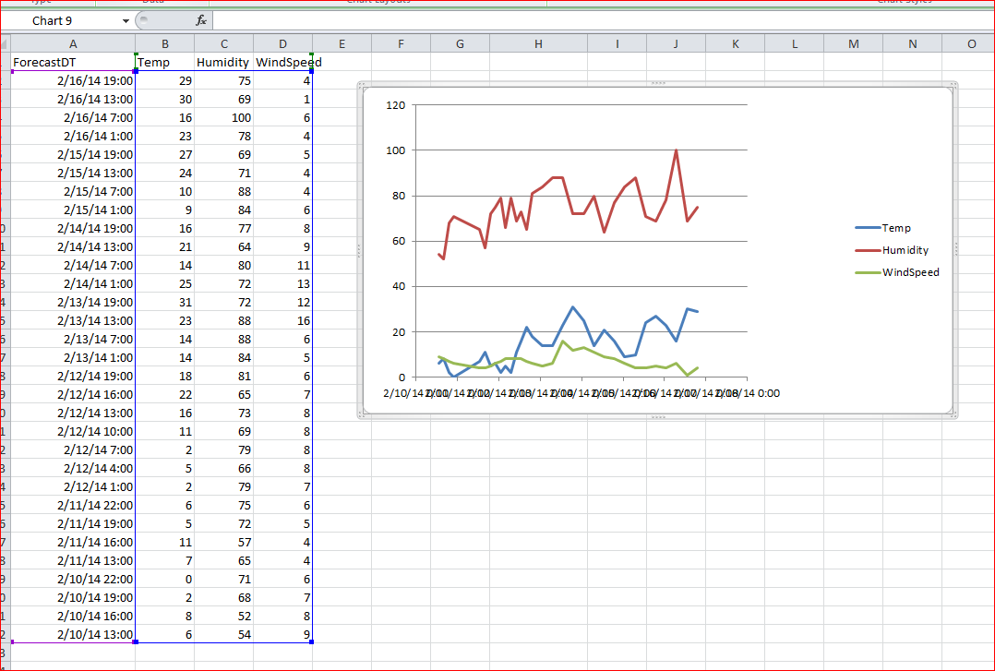Click Humidity value 57 in 2/11/14 16:00 row
Screen dimensions: 995x671
point(224,542)
